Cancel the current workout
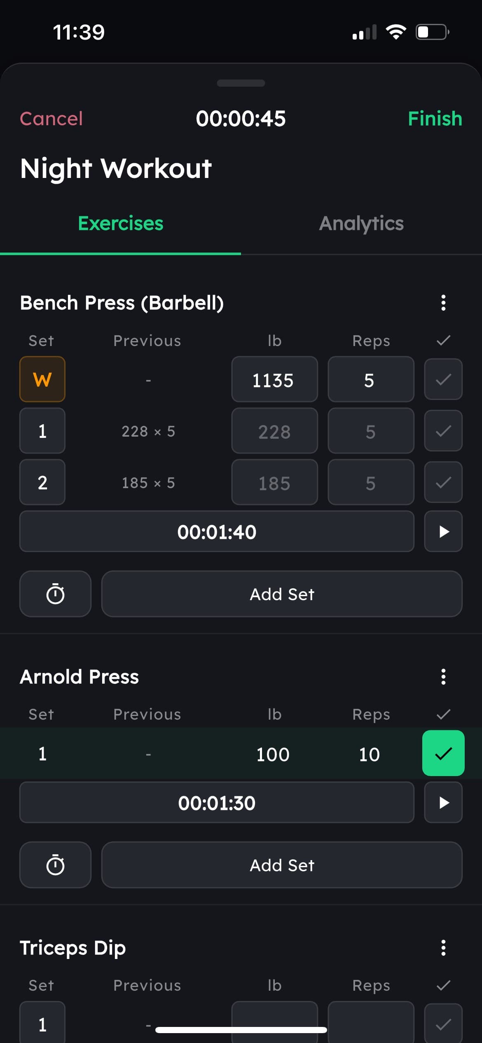482x1043 pixels. point(51,119)
